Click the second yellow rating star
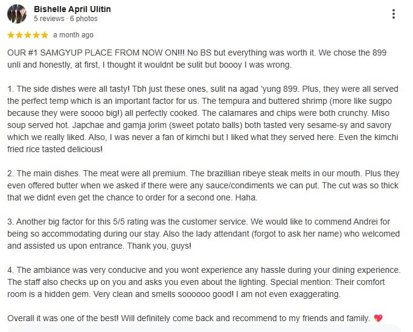 (x=19, y=35)
